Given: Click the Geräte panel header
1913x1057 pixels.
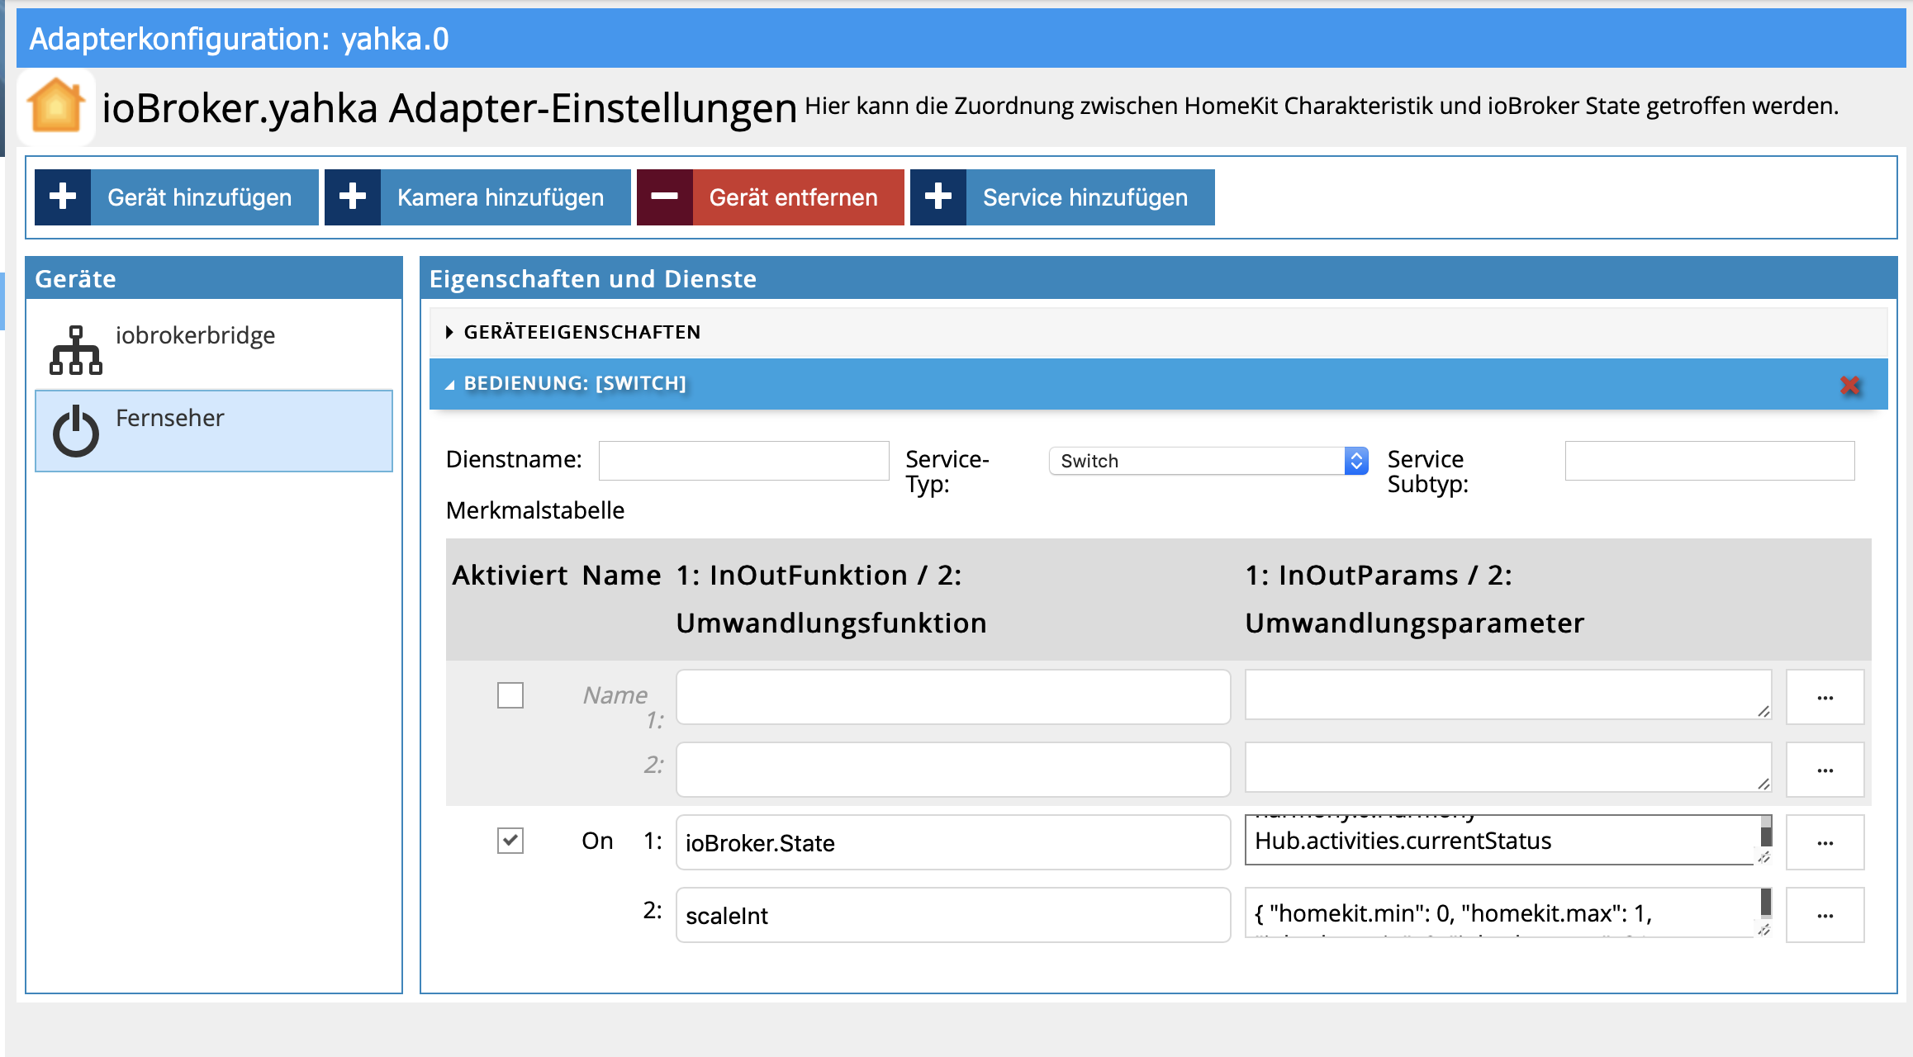Looking at the screenshot, I should tap(214, 278).
